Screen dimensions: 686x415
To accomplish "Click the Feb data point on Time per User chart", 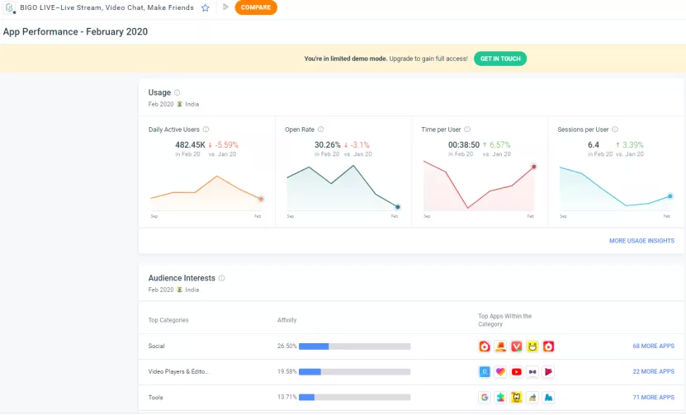I will 534,167.
